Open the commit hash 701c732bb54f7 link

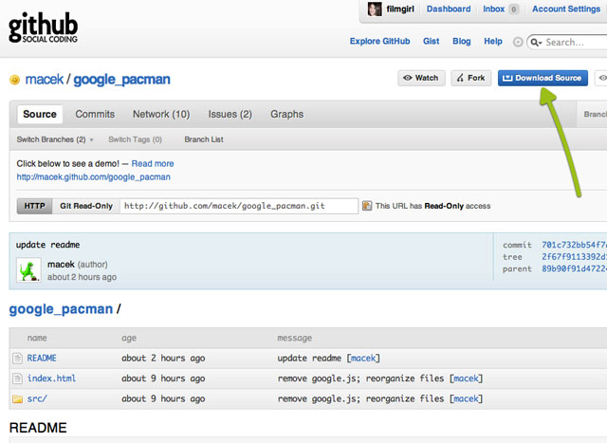point(574,245)
